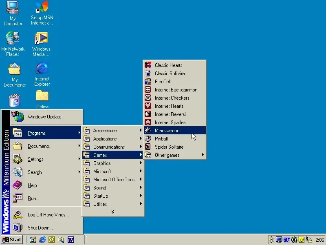326x245 pixels.
Task: Open Microsoft Word from the Quick Launch bar
Action: [71, 240]
